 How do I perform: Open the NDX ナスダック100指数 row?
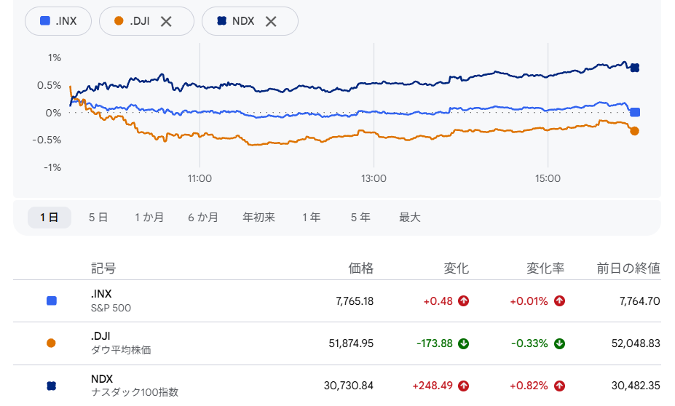(337, 386)
